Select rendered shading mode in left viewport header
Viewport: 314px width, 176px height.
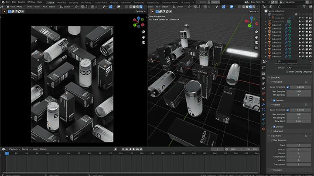pos(141,7)
